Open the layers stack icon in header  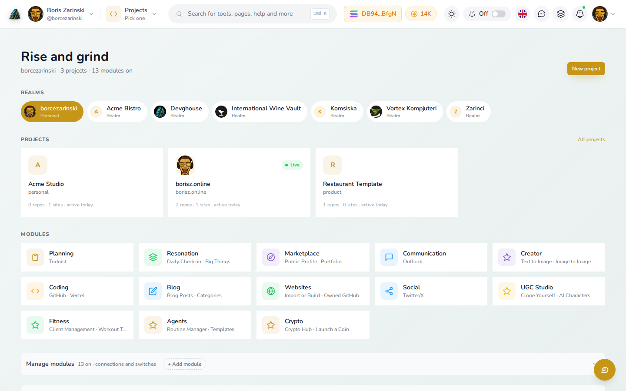(561, 14)
